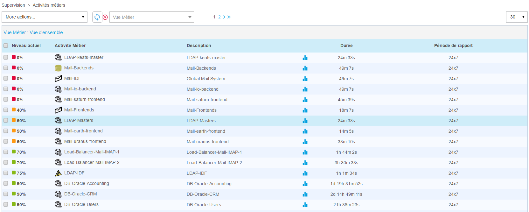
Task: Open the rows-per-page dropdown showing 30
Action: 517,17
